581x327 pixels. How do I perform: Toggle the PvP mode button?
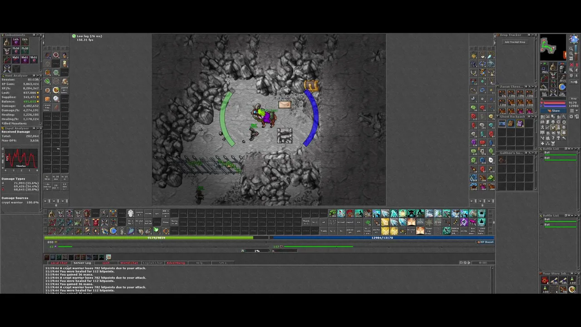(x=574, y=82)
